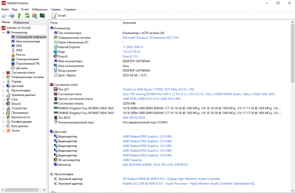Click the green Up level arrow
Image resolution: width=295 pixels, height=193 pixels.
[19, 16]
